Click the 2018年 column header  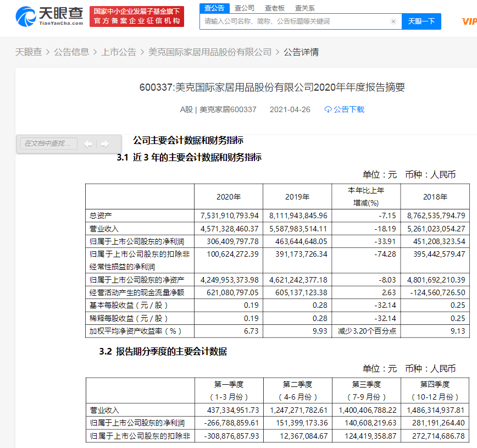[x=435, y=197]
